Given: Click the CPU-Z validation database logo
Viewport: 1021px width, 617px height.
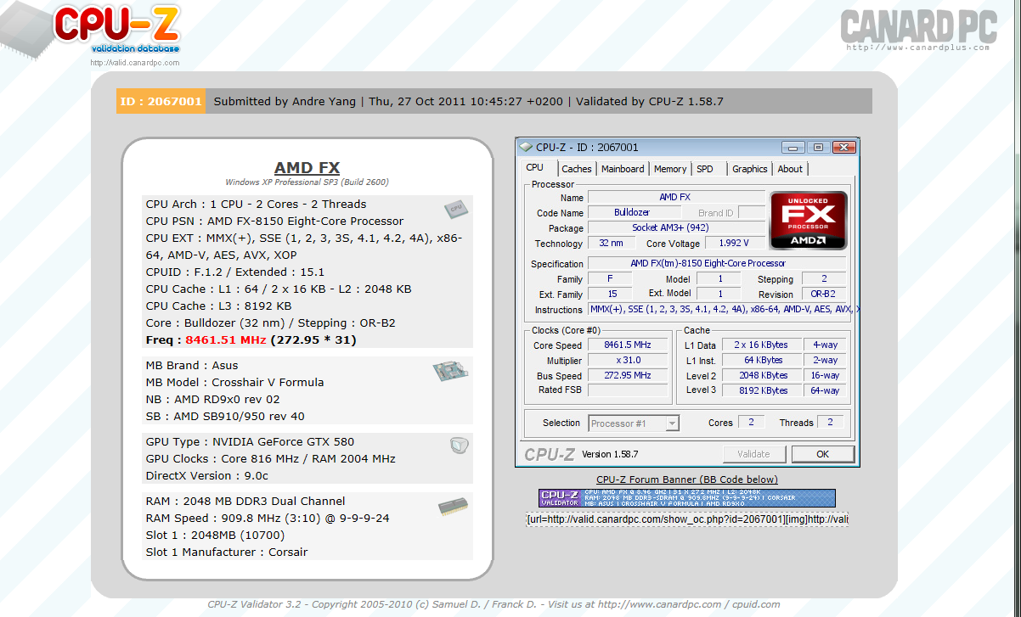Looking at the screenshot, I should point(117,30).
